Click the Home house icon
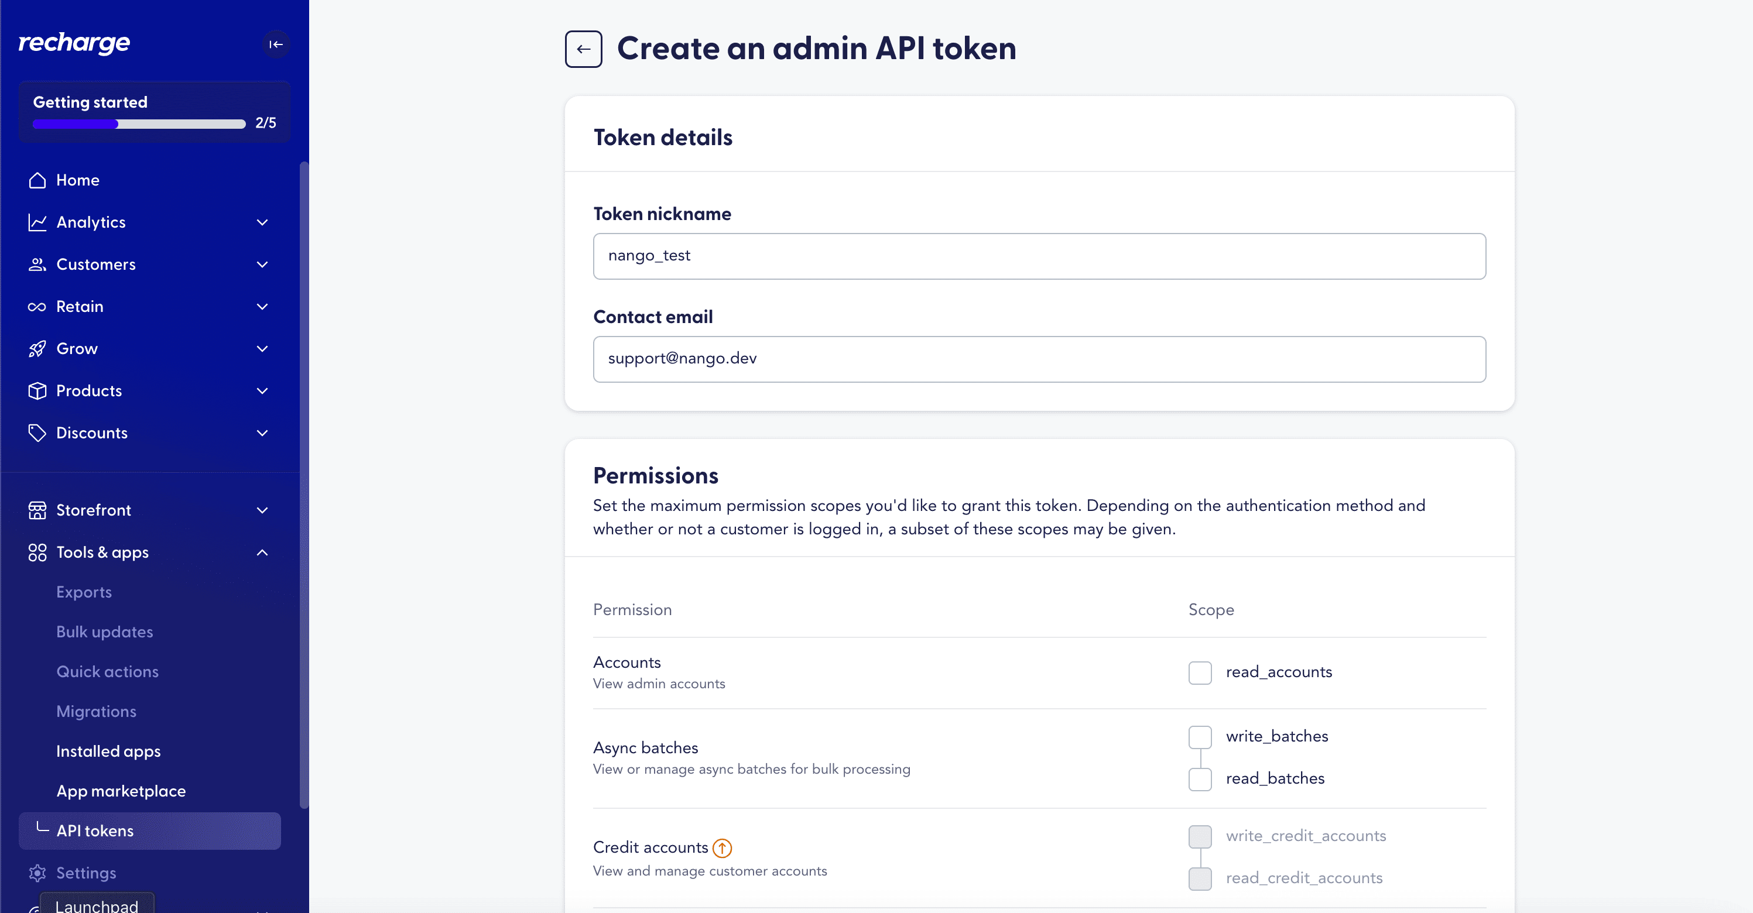 point(37,180)
